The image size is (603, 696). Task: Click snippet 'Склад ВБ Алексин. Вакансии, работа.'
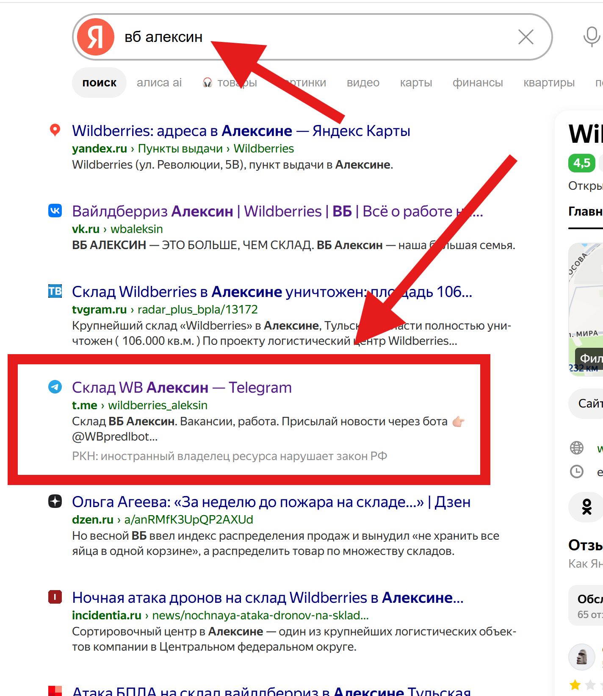click(x=268, y=429)
